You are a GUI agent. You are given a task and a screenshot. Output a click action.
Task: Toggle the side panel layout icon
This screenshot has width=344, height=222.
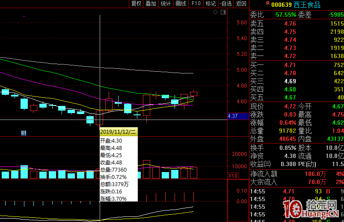[223, 12]
